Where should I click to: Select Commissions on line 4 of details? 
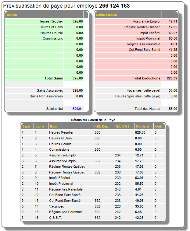click(59, 149)
